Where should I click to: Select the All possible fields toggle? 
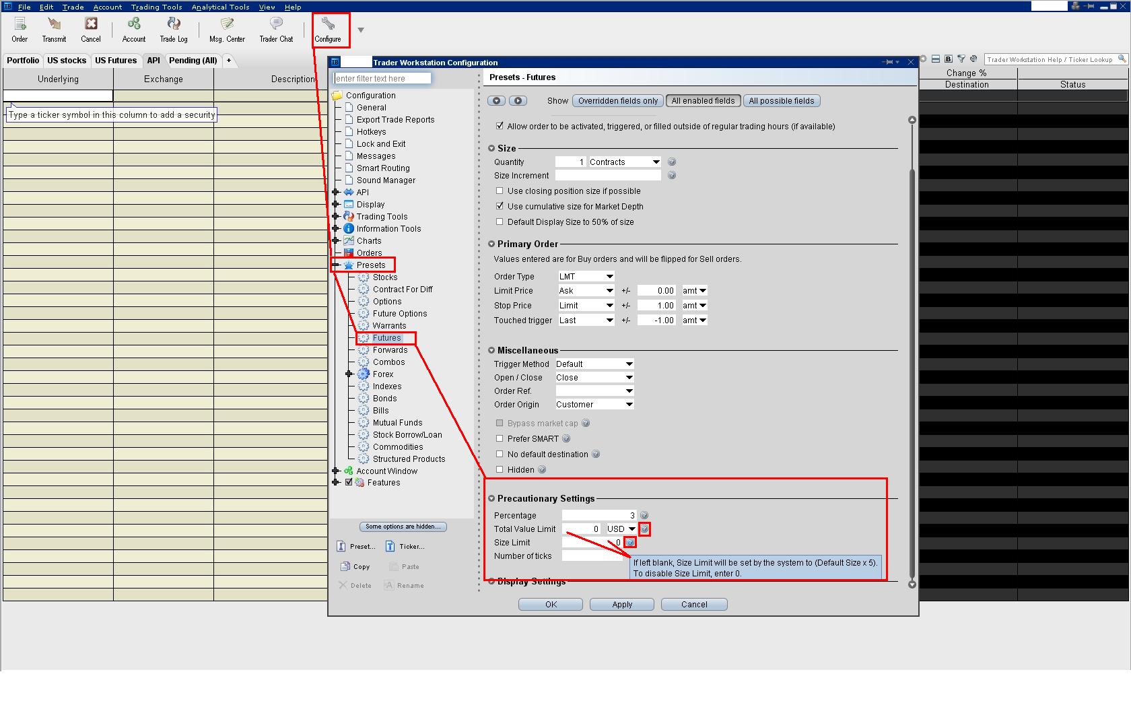click(782, 101)
